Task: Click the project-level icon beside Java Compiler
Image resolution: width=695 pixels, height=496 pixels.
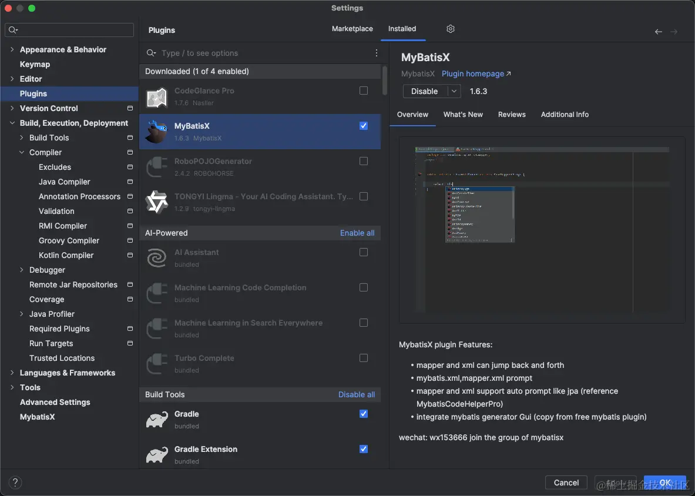Action: pyautogui.click(x=130, y=182)
